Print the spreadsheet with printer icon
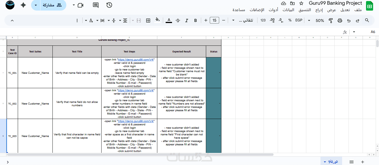 pos(340,20)
